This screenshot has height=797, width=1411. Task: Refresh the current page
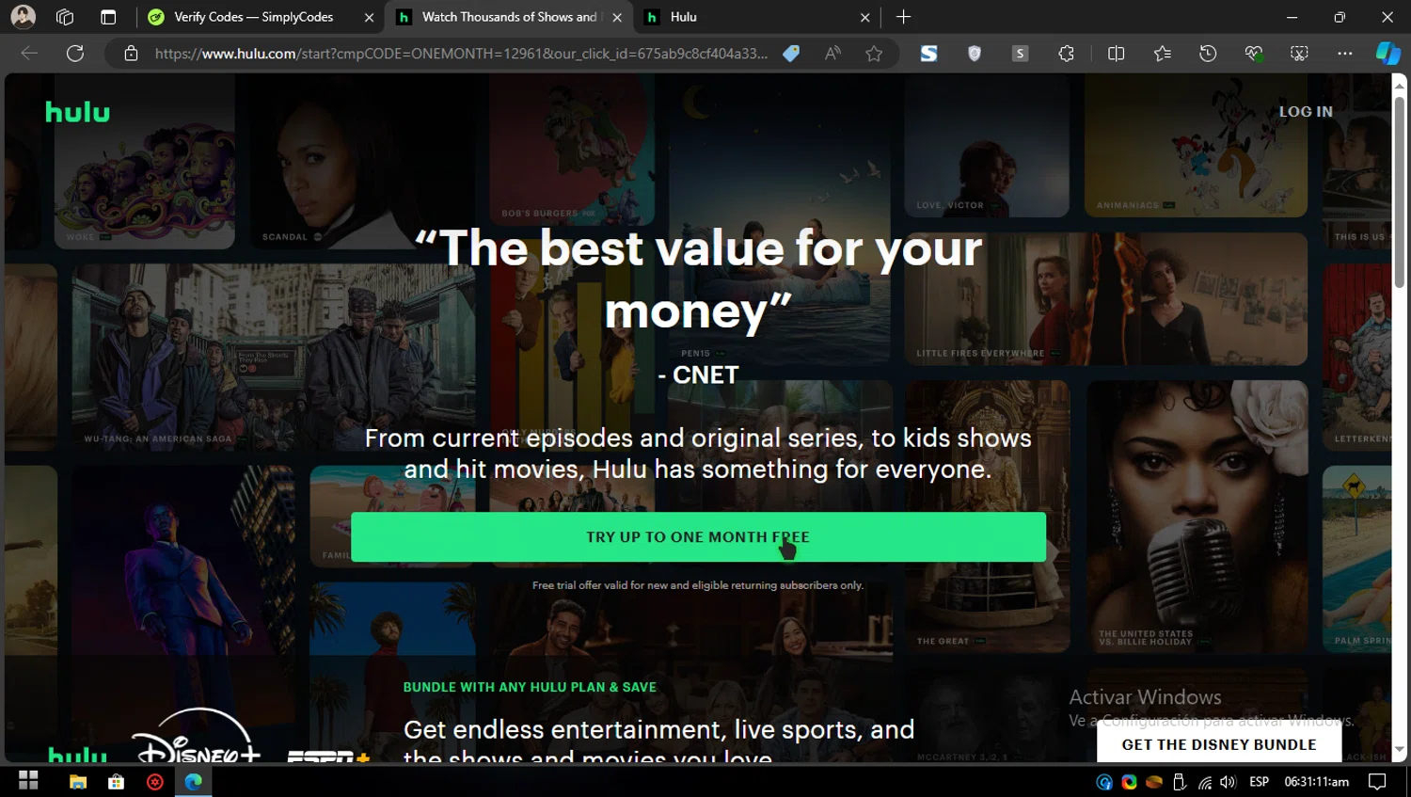(x=75, y=54)
